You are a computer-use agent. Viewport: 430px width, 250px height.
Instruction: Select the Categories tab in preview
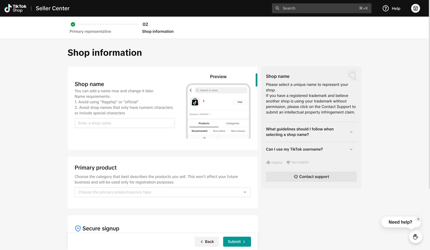(233, 123)
